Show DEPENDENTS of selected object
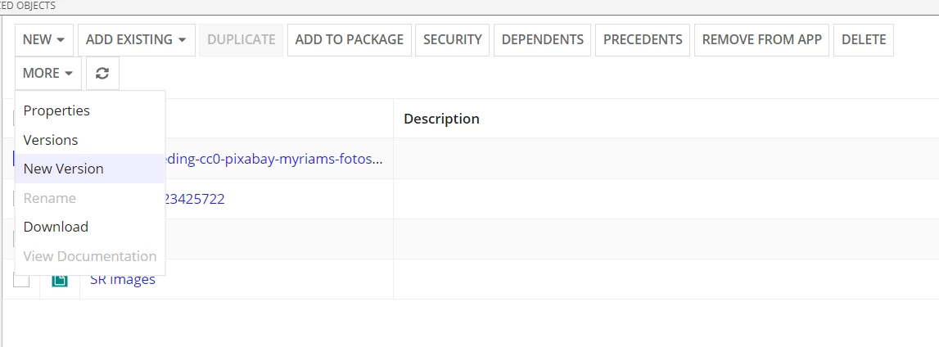 tap(543, 39)
